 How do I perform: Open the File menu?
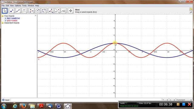(3, 6)
